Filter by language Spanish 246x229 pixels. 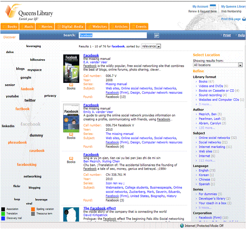(207, 184)
